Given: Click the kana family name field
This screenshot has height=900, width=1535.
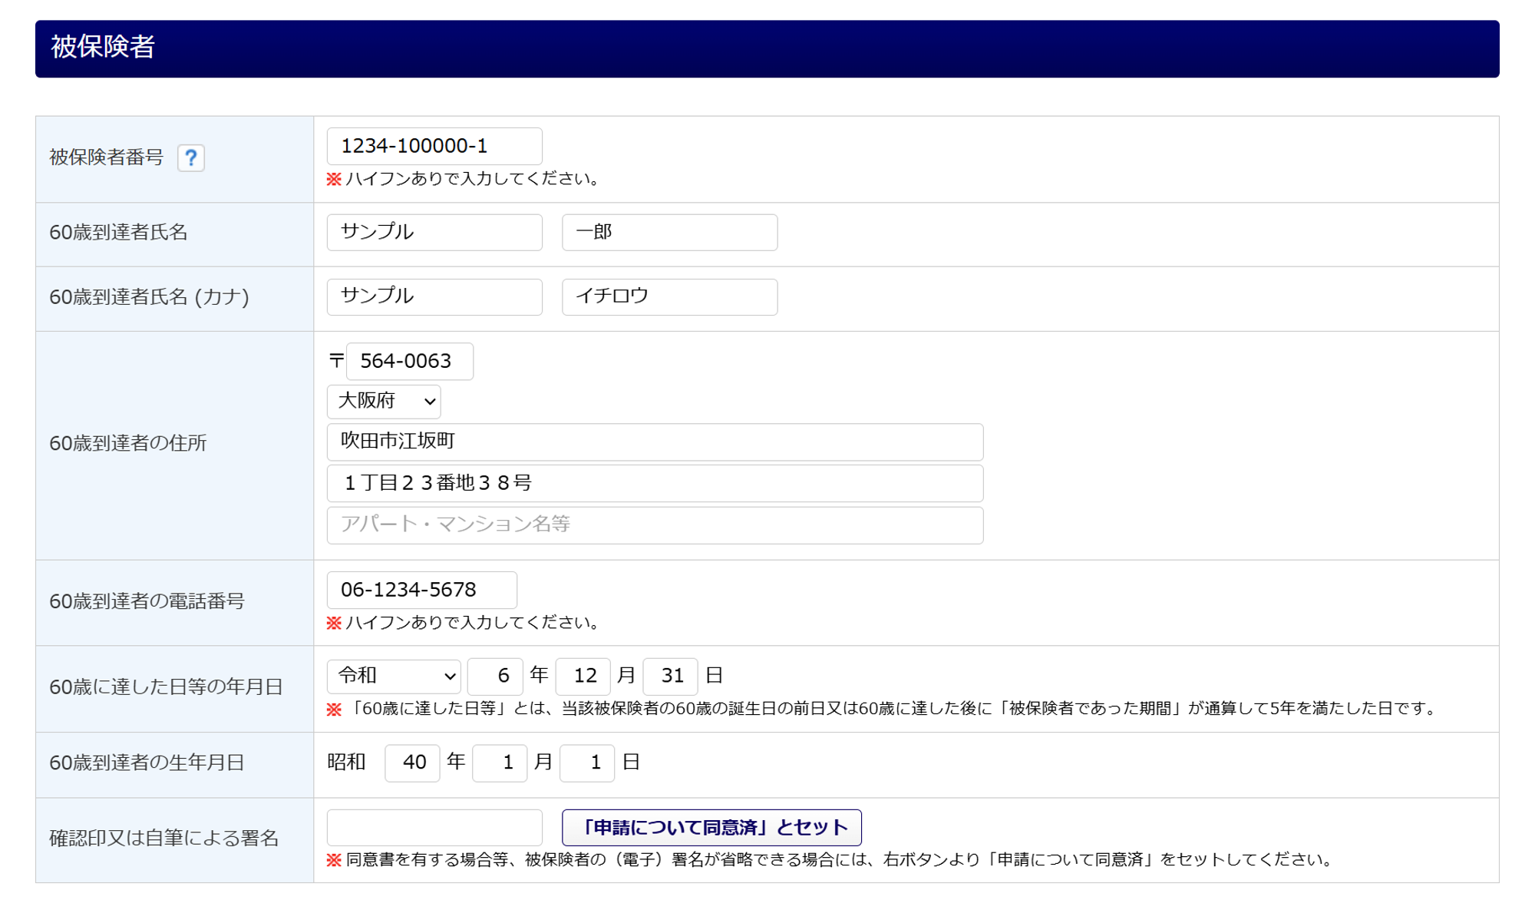Looking at the screenshot, I should click(x=434, y=296).
